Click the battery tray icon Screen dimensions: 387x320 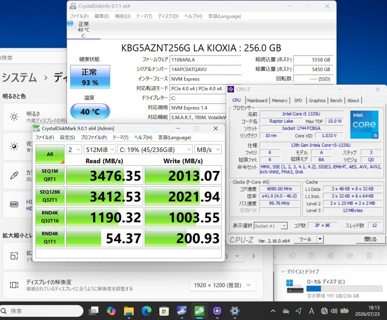click(344, 311)
